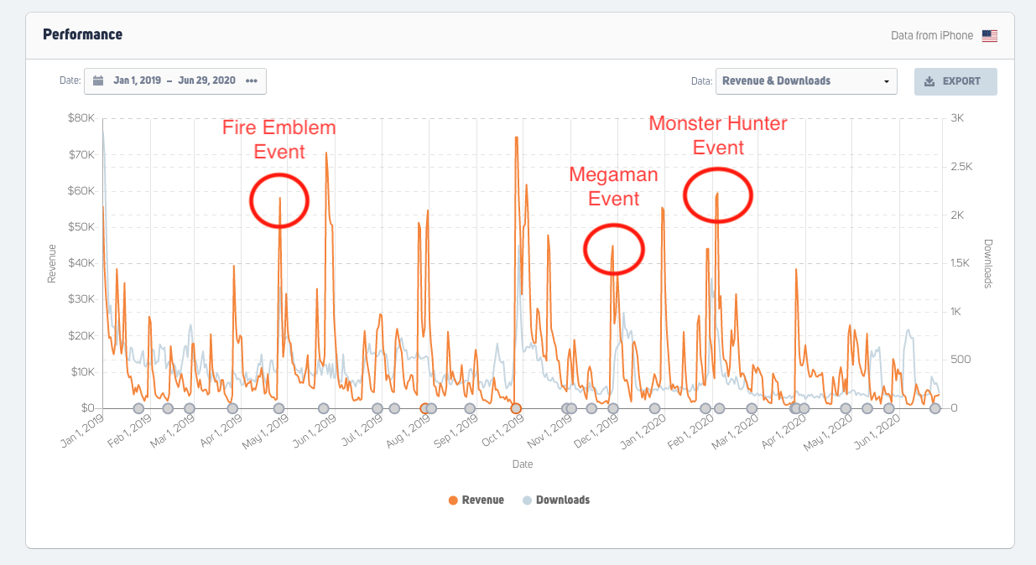
Task: Click the Performance panel heading
Action: point(82,34)
